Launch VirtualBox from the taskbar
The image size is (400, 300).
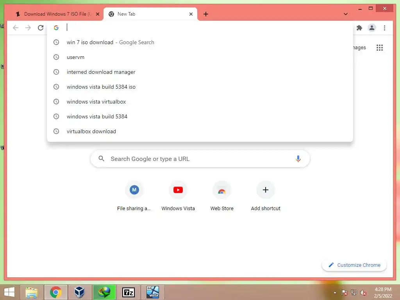(x=79, y=292)
